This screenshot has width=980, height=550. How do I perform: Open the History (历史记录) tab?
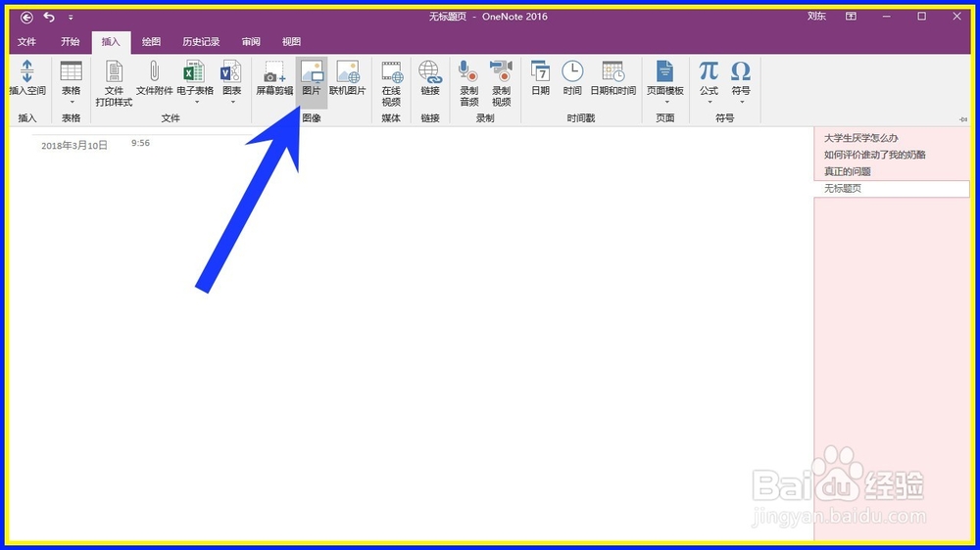(x=201, y=42)
